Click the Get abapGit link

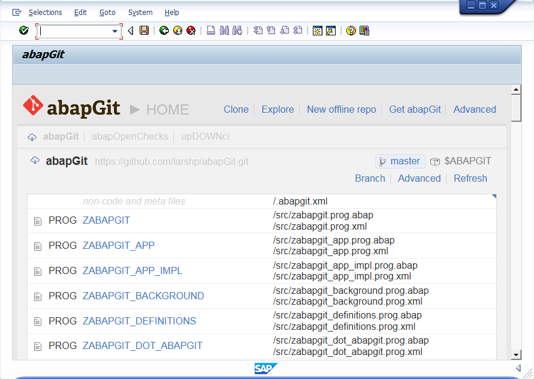[x=415, y=109]
